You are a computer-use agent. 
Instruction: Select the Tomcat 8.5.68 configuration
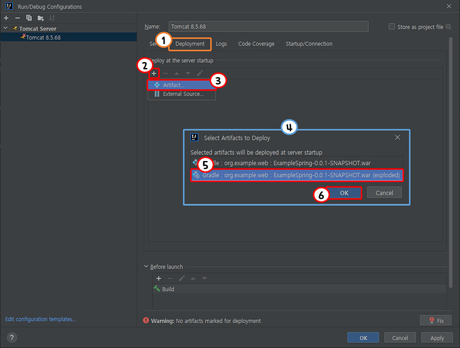pyautogui.click(x=68, y=37)
